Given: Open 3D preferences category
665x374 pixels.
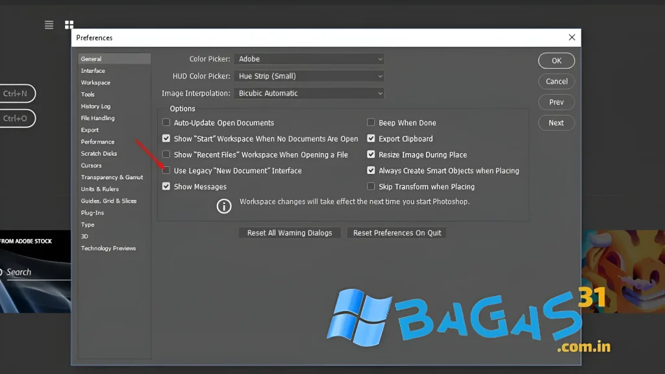Looking at the screenshot, I should (x=84, y=236).
